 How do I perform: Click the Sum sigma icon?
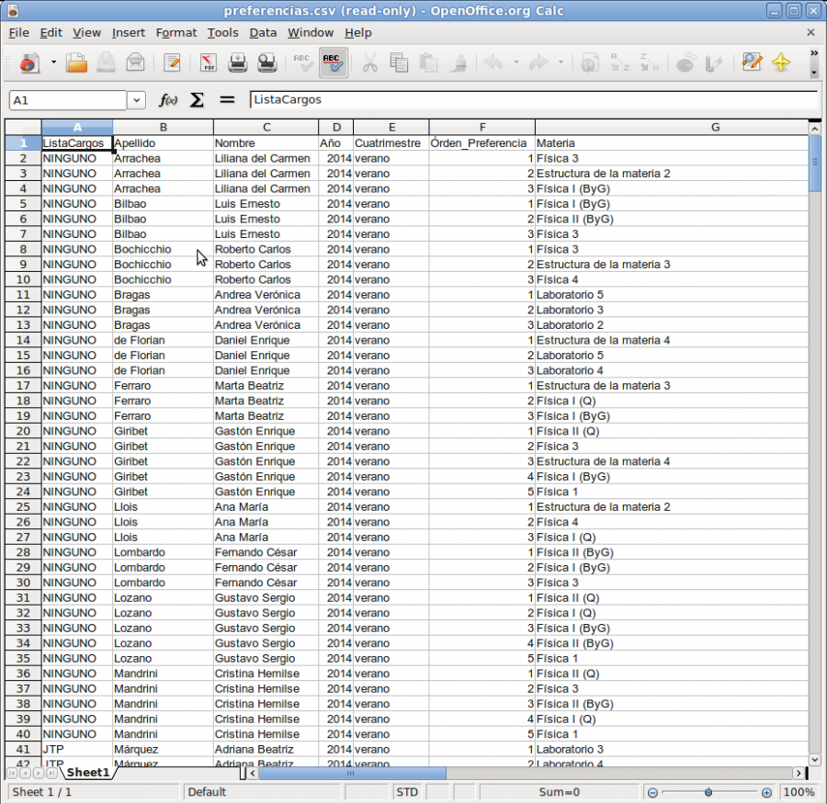pyautogui.click(x=197, y=100)
